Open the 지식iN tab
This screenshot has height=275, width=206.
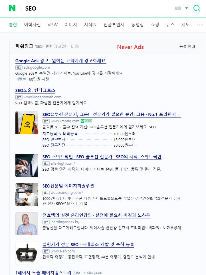click(90, 25)
